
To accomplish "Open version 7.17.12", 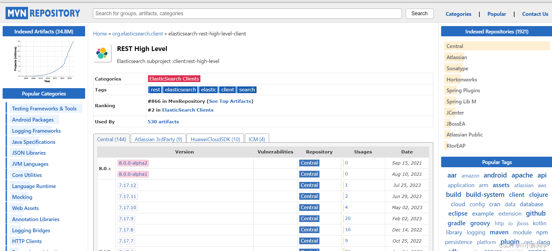I will pos(128,185).
